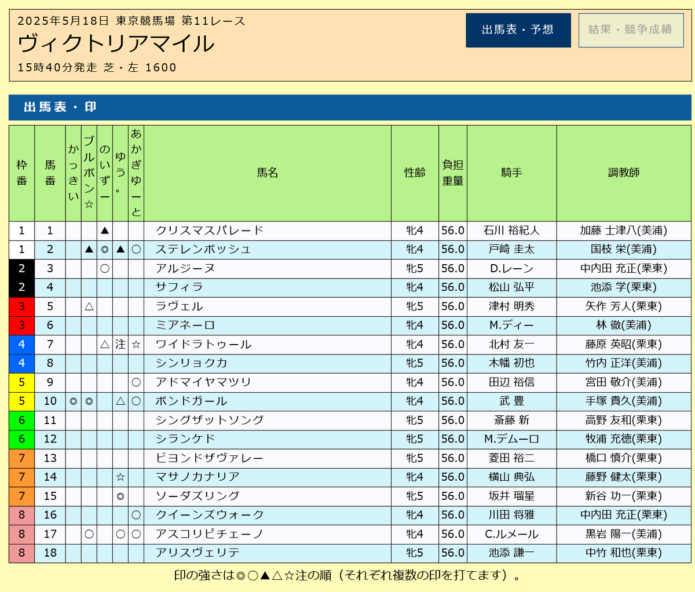The width and height of the screenshot is (695, 592).
Task: Click the race title ヴィクトリアマイル
Action: click(x=116, y=43)
